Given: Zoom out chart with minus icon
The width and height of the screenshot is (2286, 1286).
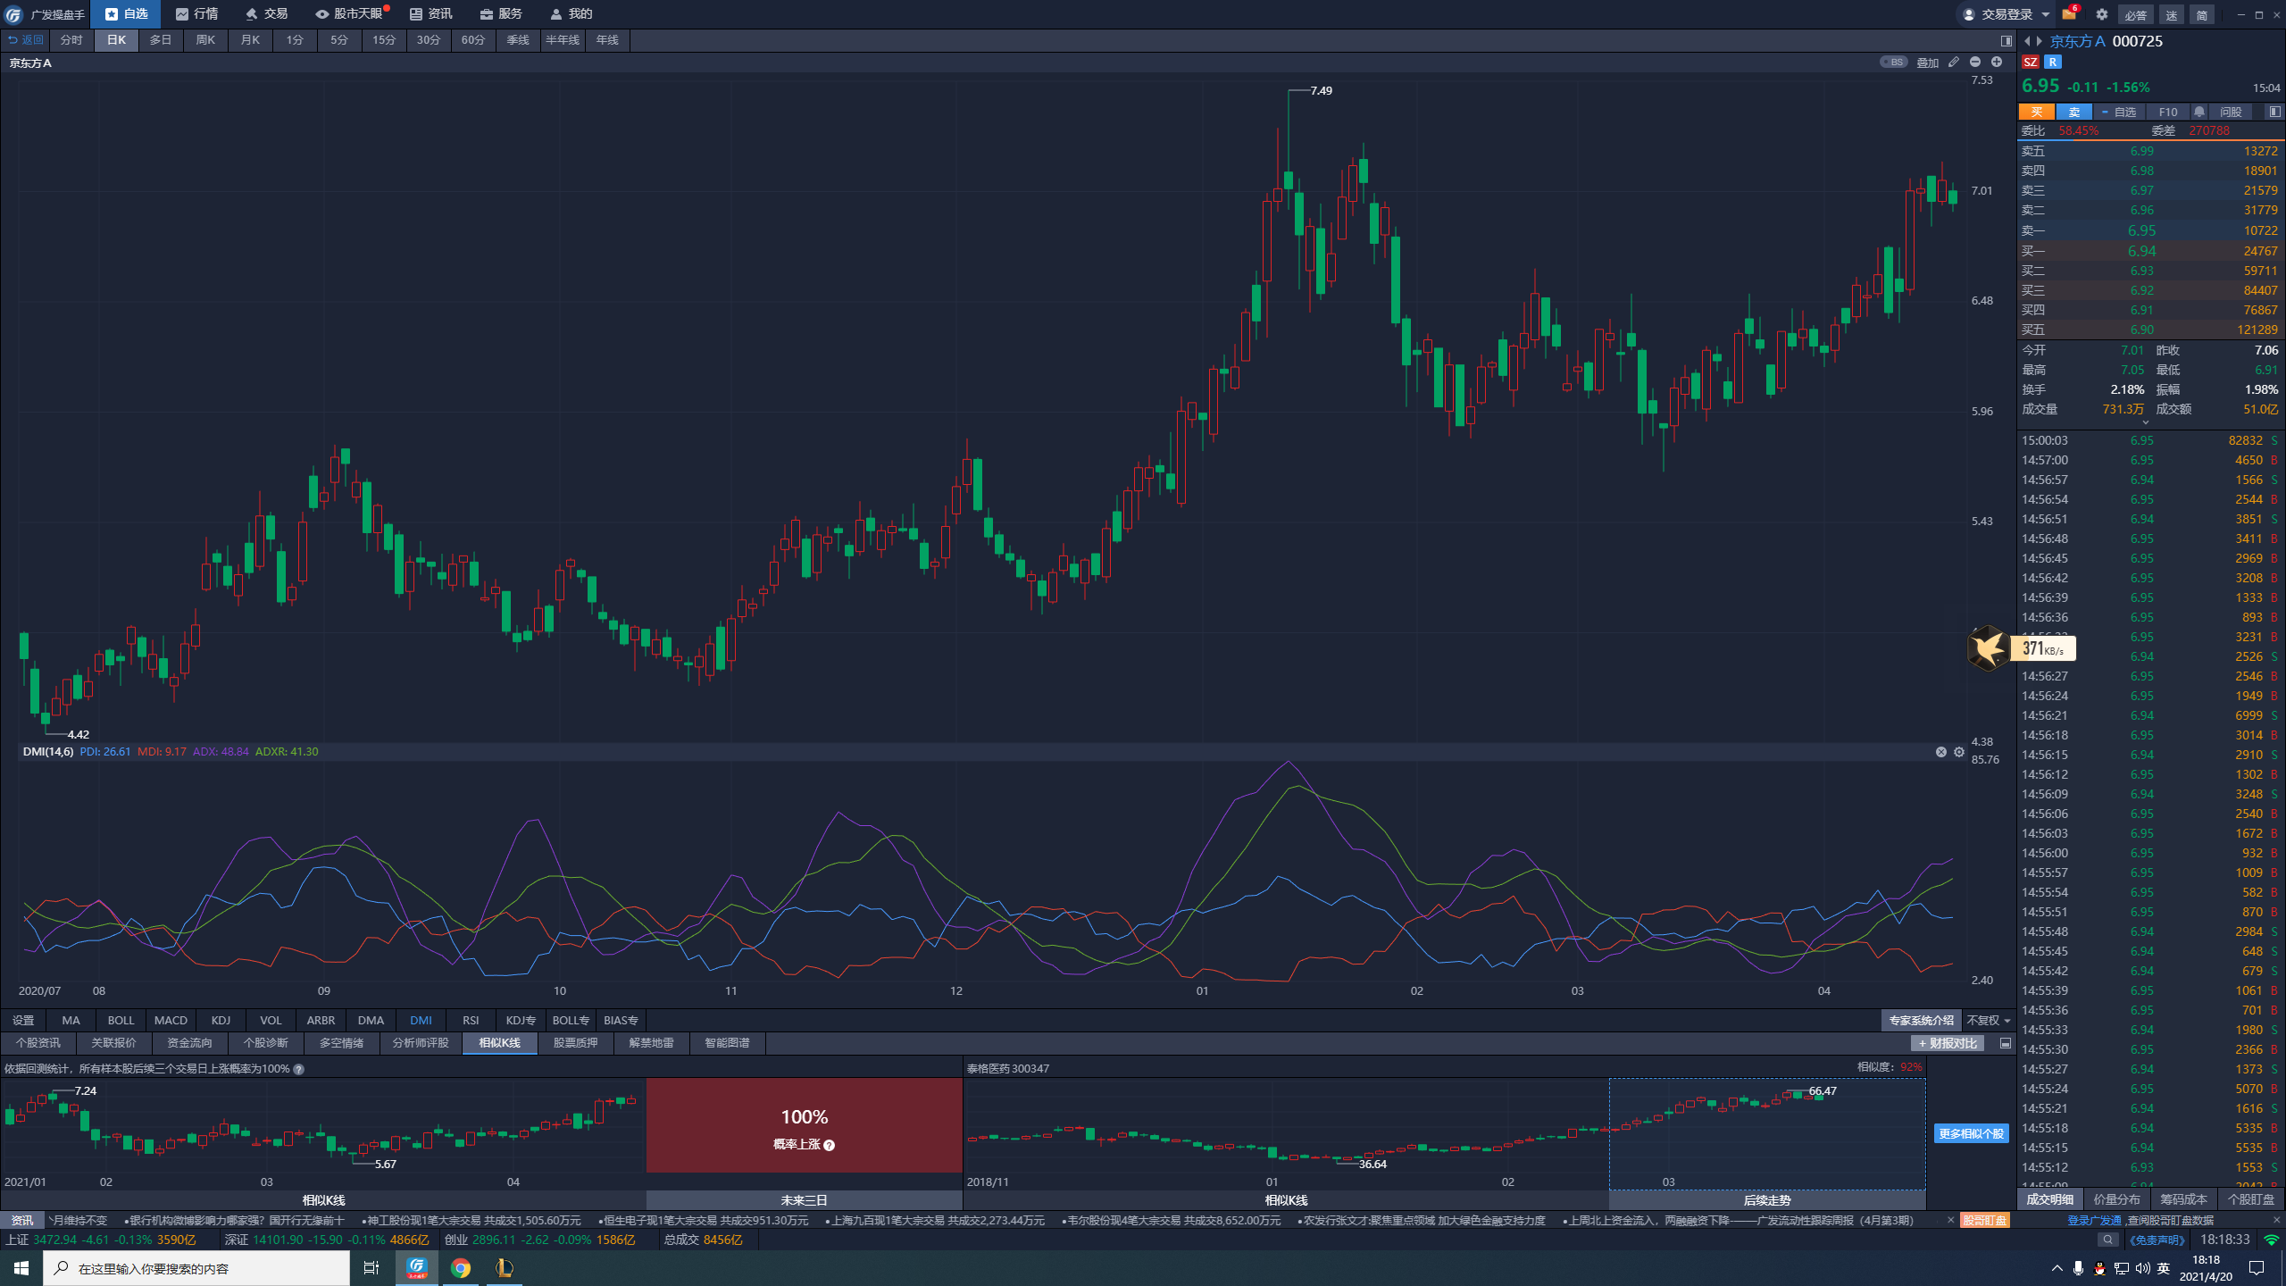Looking at the screenshot, I should (x=1975, y=63).
